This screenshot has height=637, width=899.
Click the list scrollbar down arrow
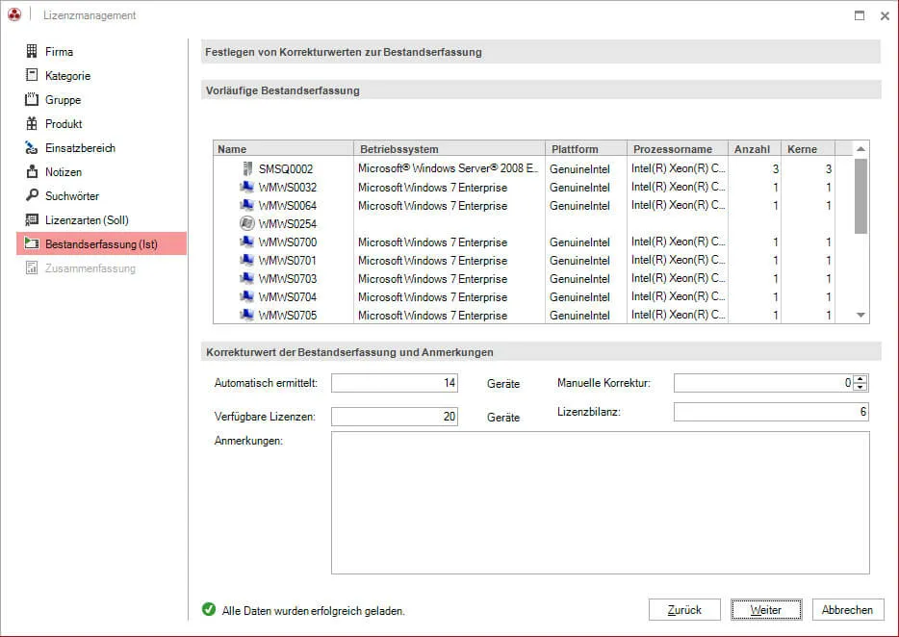point(860,315)
